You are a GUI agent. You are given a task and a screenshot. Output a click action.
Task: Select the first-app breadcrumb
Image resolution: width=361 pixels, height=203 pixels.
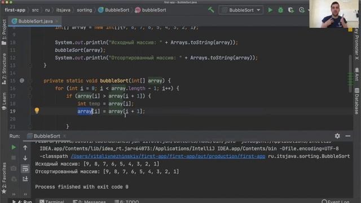pyautogui.click(x=15, y=10)
